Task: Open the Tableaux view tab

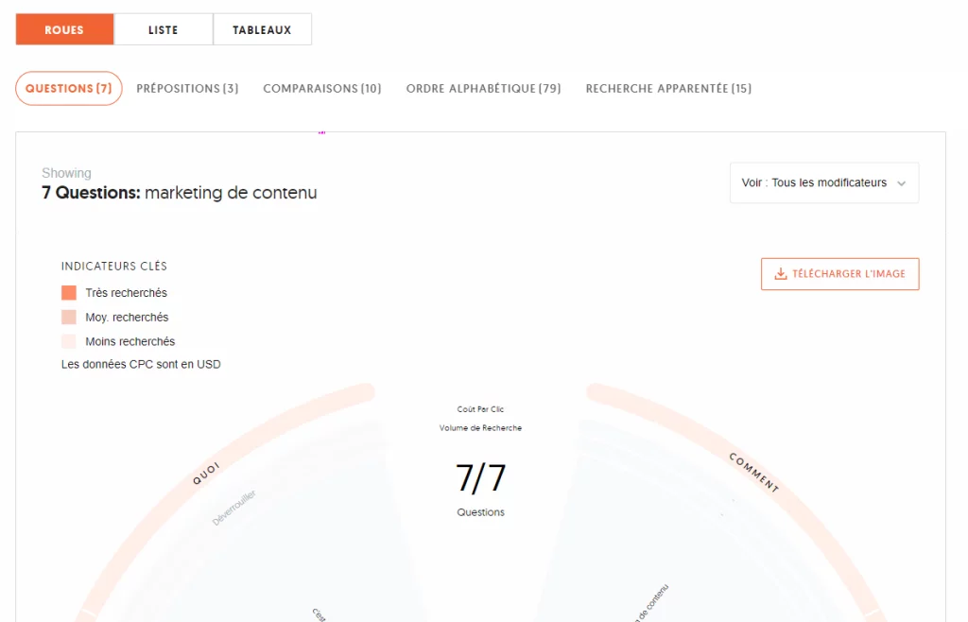Action: (x=263, y=29)
